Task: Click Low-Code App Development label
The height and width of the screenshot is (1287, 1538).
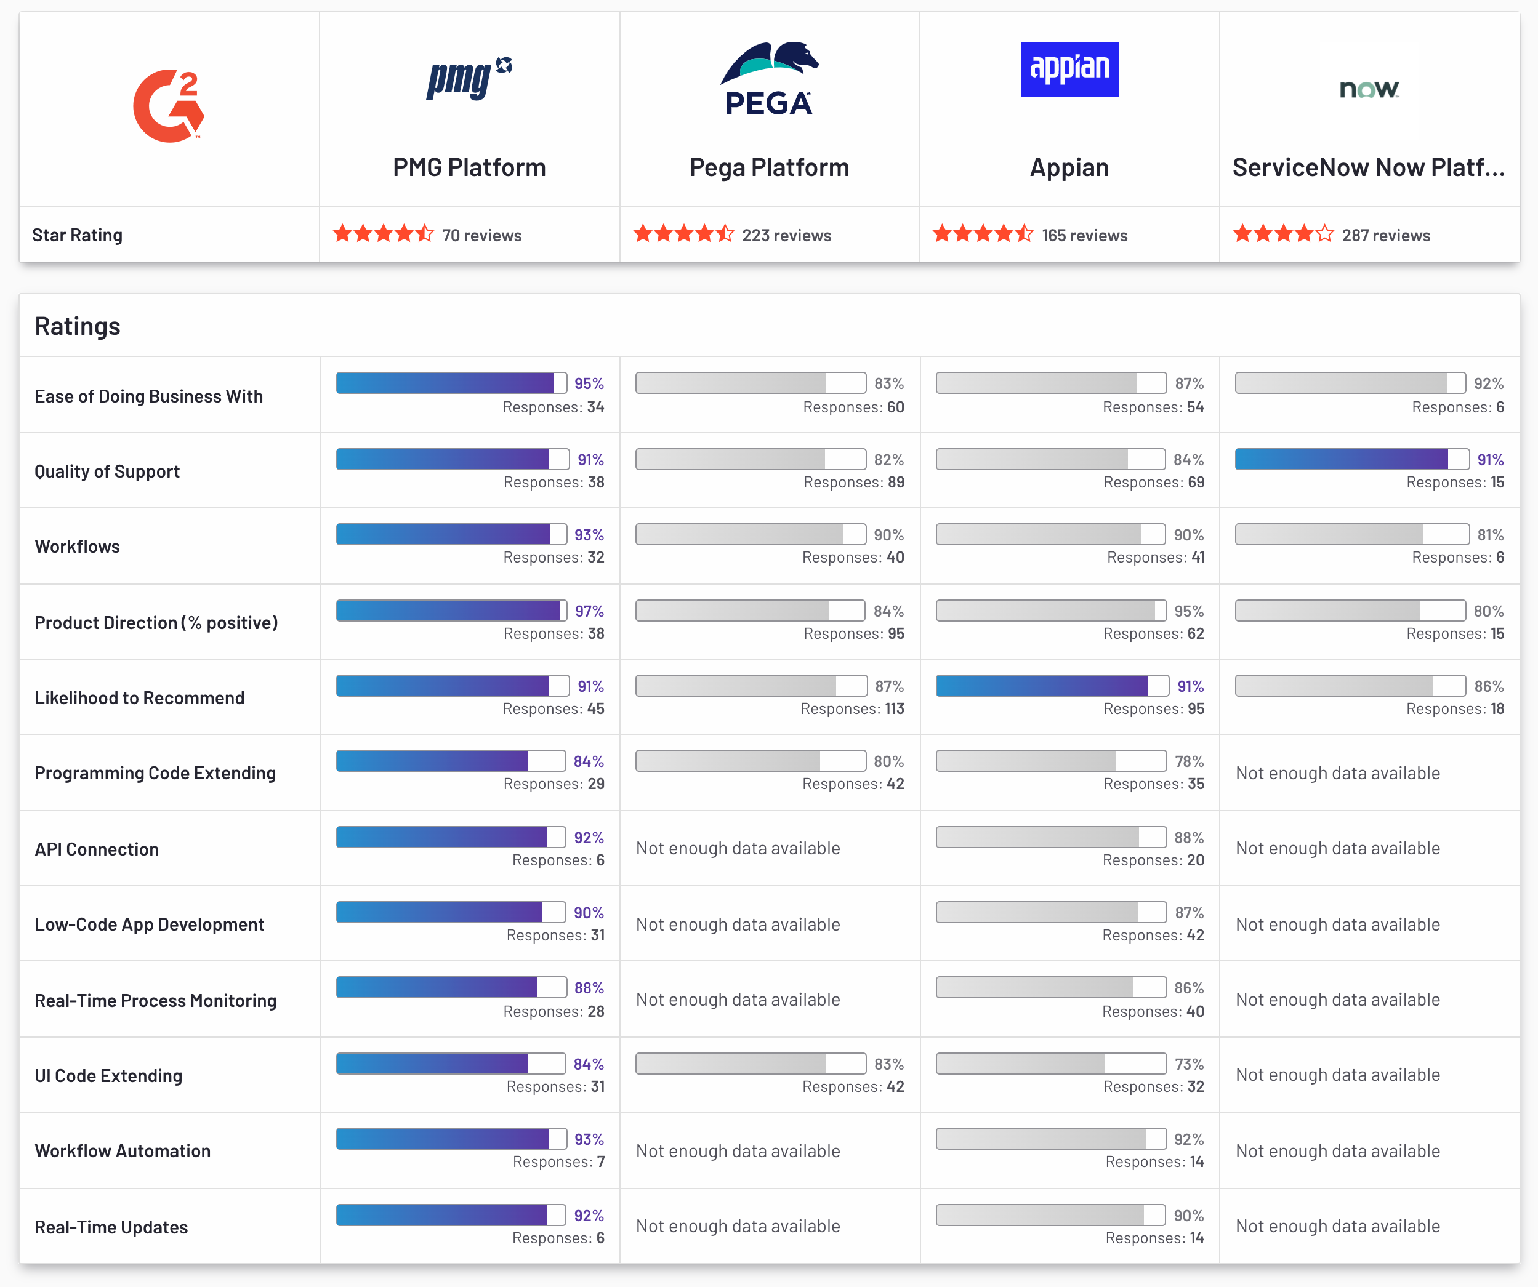Action: pyautogui.click(x=150, y=924)
